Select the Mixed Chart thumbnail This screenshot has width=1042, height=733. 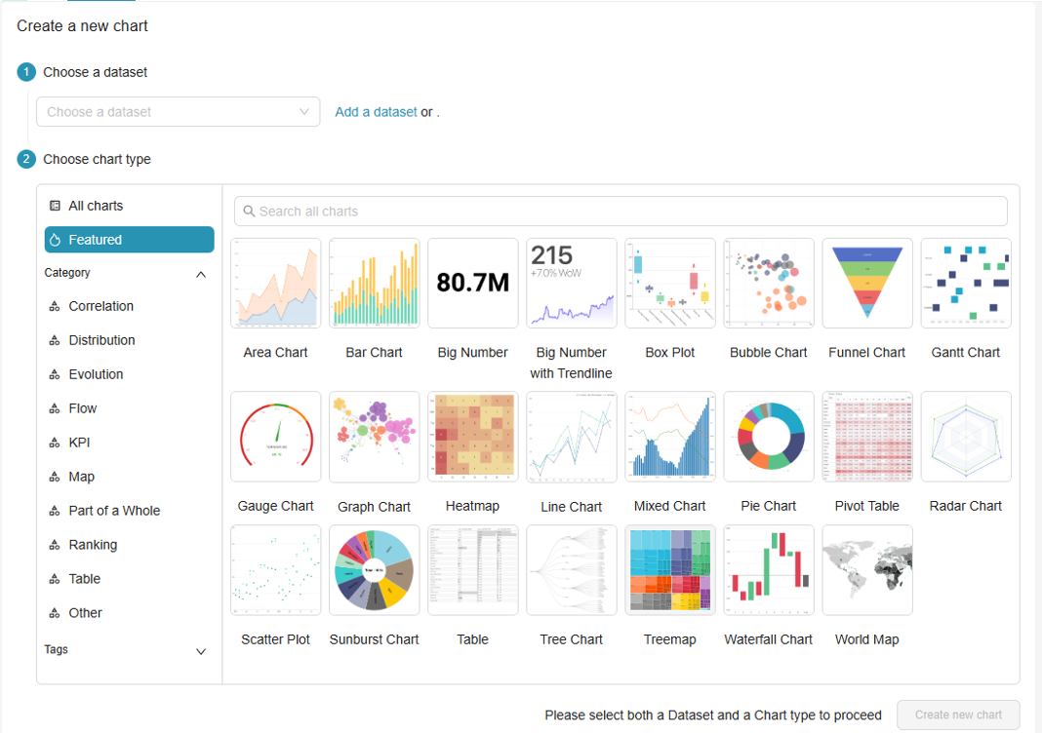click(x=670, y=437)
